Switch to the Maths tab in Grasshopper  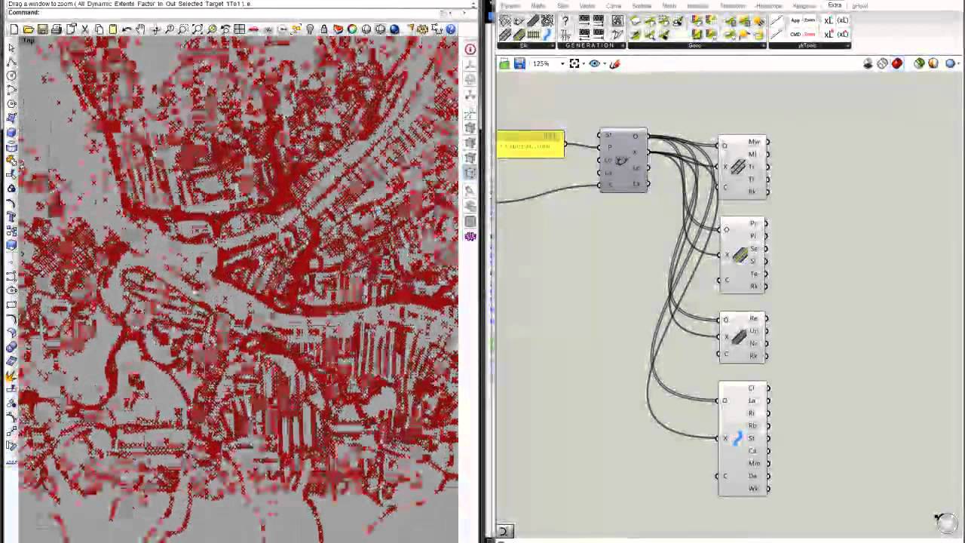[x=538, y=6]
